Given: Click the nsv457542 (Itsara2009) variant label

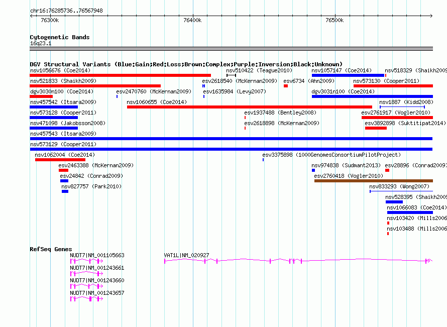Looking at the screenshot, I should [63, 102].
